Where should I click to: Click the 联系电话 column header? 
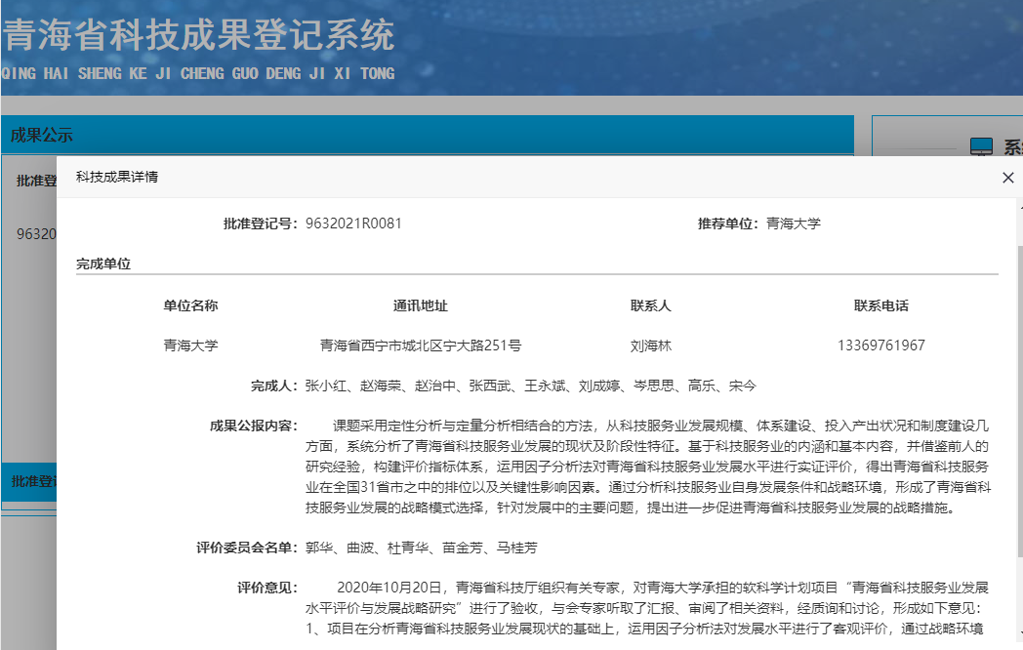tap(880, 305)
